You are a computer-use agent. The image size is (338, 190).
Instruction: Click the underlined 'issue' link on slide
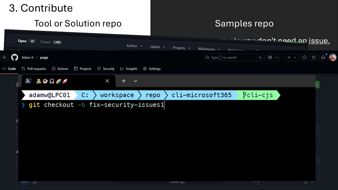318,41
